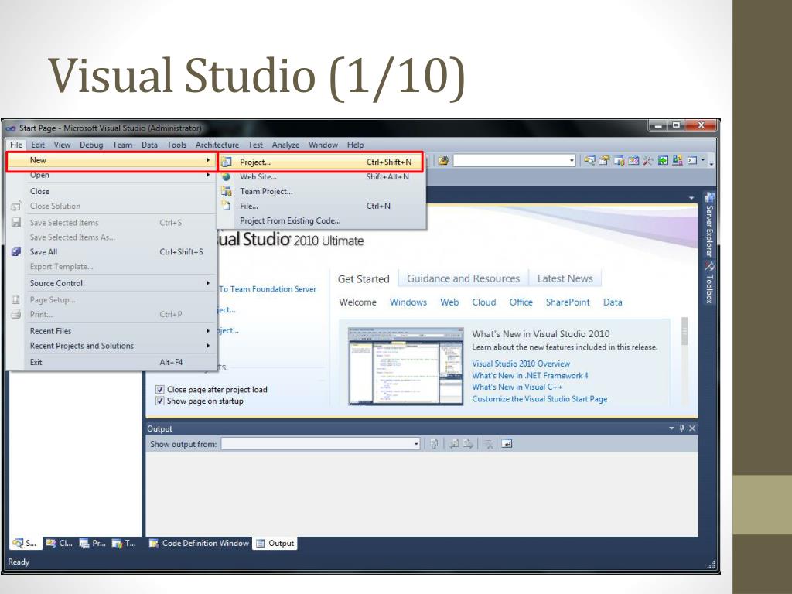The height and width of the screenshot is (594, 792).
Task: Toggle word wrap in the Output toolbar
Action: pyautogui.click(x=507, y=444)
